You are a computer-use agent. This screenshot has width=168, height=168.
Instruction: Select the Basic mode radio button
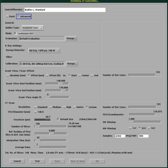coord(10,17)
